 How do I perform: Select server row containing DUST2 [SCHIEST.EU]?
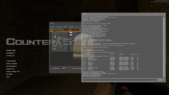coord(66,40)
